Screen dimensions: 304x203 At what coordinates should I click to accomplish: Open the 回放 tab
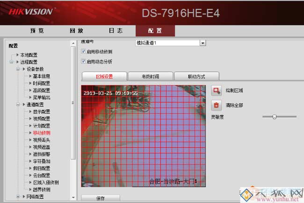click(x=76, y=30)
